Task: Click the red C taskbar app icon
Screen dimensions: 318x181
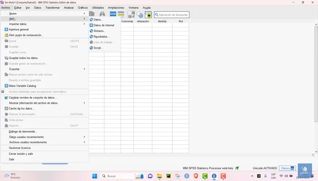Action: pos(223,176)
